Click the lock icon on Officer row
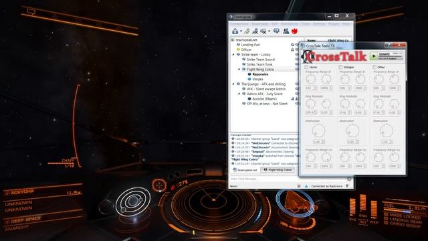 292,50
